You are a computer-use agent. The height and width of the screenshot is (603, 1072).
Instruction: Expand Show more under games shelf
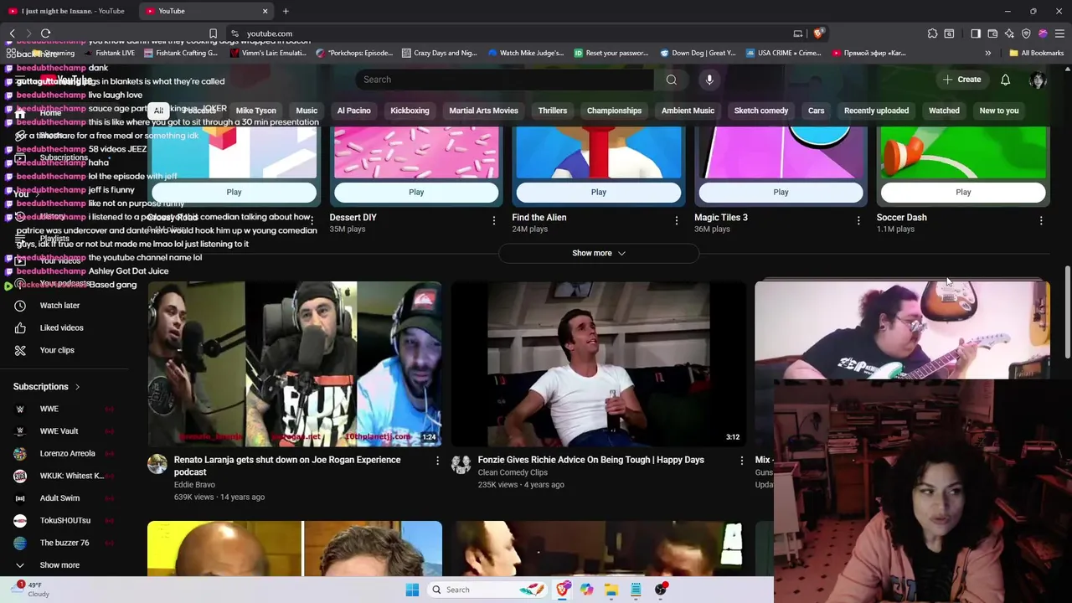[598, 253]
